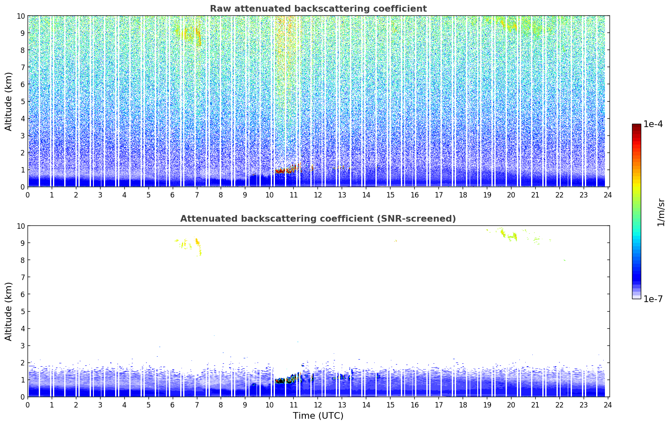Click the lower plot's 'Altitude (km)' axis label
This screenshot has width=670, height=425.
(9, 311)
